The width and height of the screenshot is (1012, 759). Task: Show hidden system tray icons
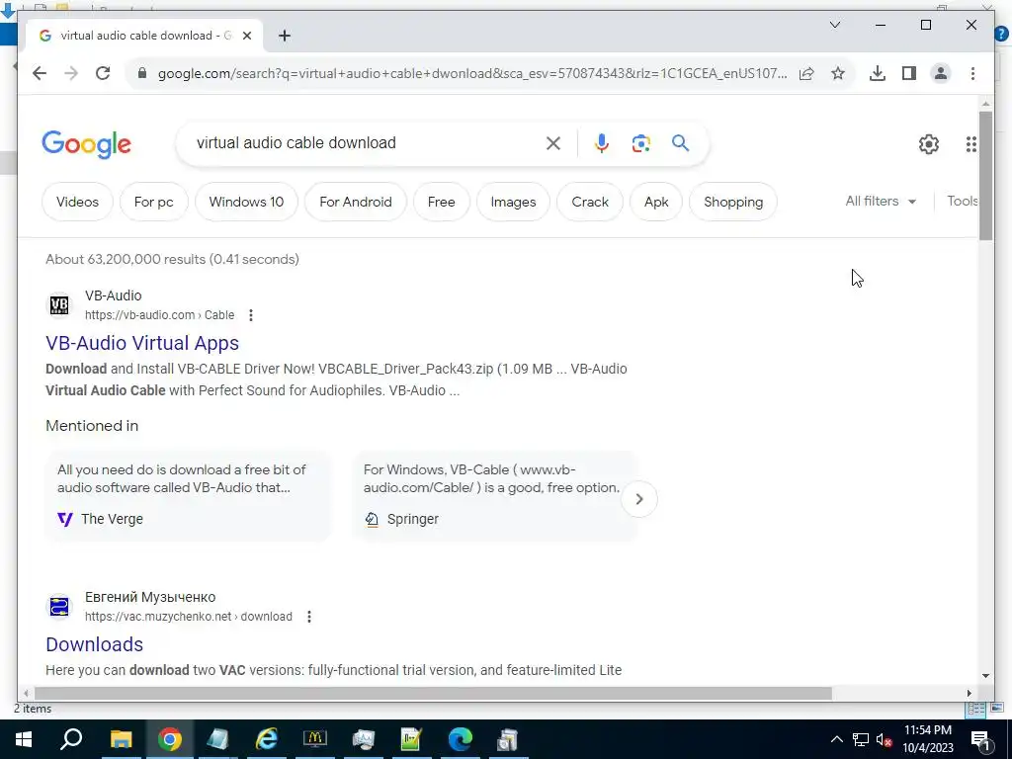836,739
